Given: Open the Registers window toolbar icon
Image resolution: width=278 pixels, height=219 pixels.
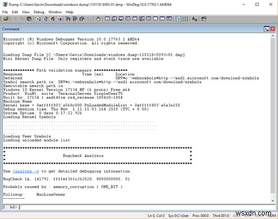Looking at the screenshot, I should coord(128,18).
